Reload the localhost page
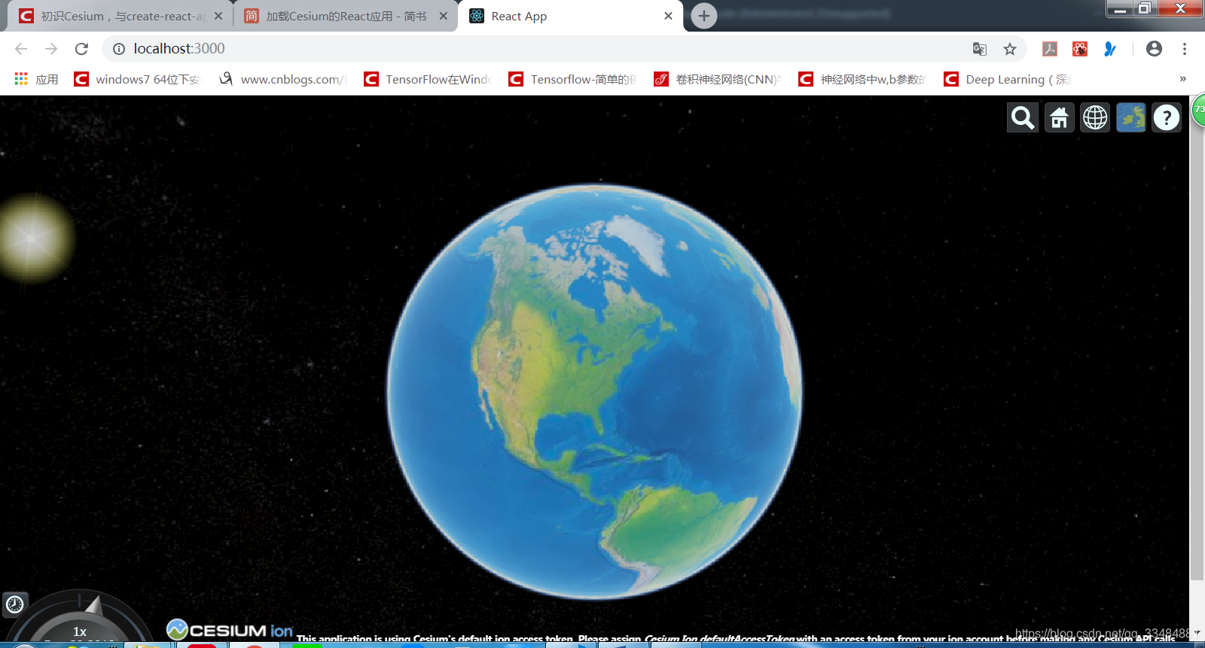1205x648 pixels. 81,49
